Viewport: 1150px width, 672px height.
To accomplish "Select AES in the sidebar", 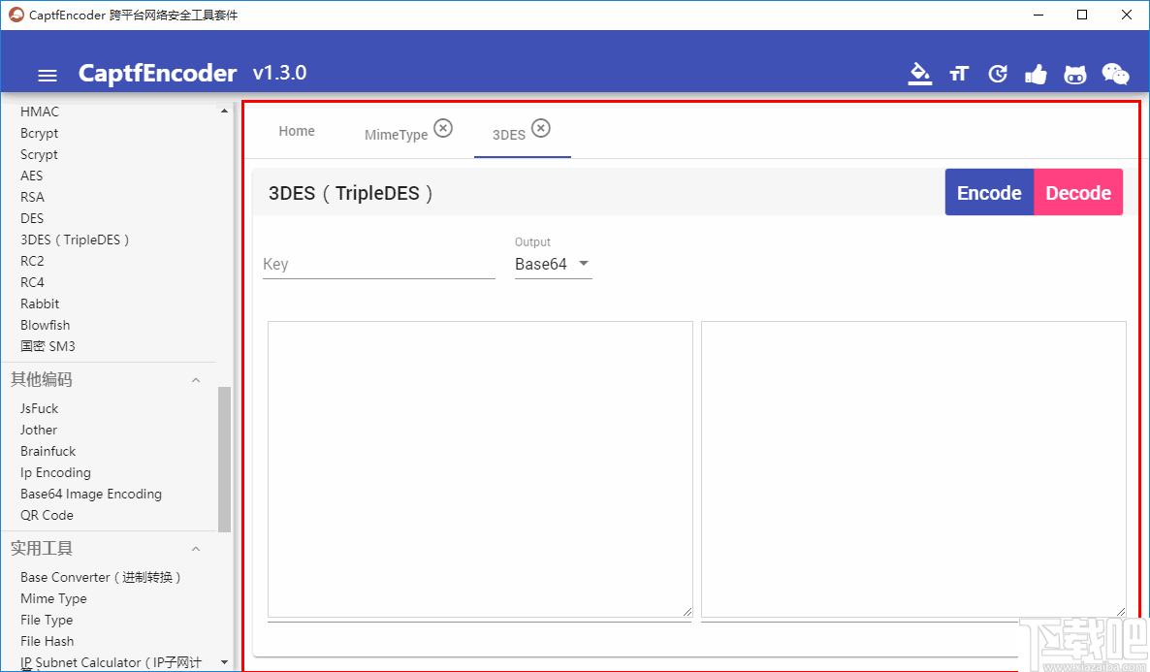I will click(x=32, y=176).
